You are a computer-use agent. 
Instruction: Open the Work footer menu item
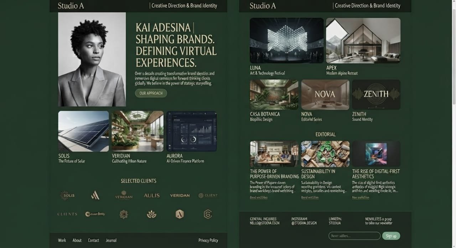click(x=62, y=241)
